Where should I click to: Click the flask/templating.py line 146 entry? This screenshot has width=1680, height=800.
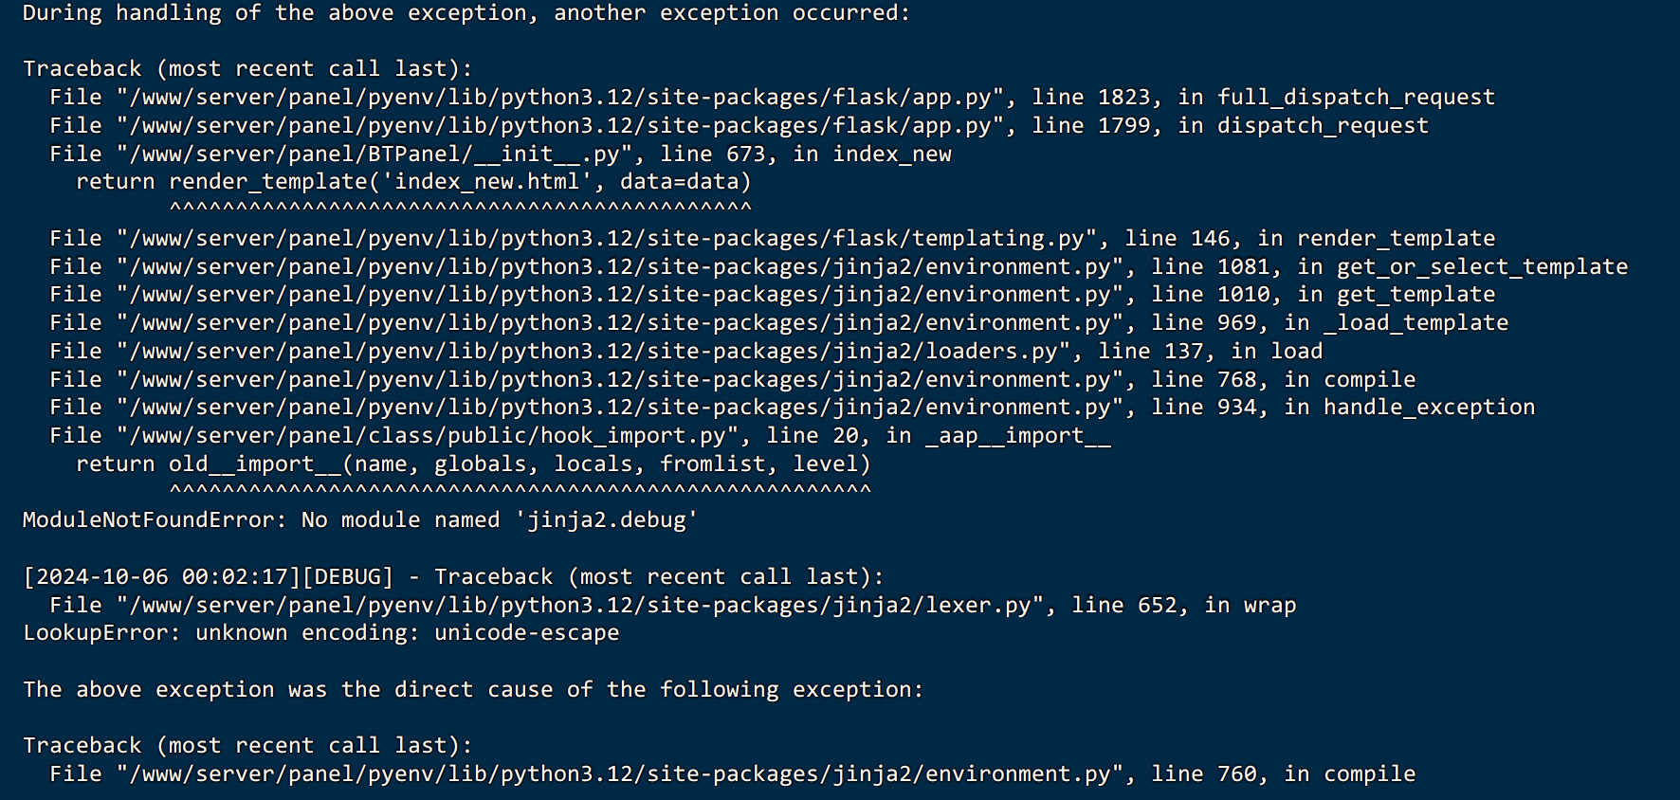point(773,239)
